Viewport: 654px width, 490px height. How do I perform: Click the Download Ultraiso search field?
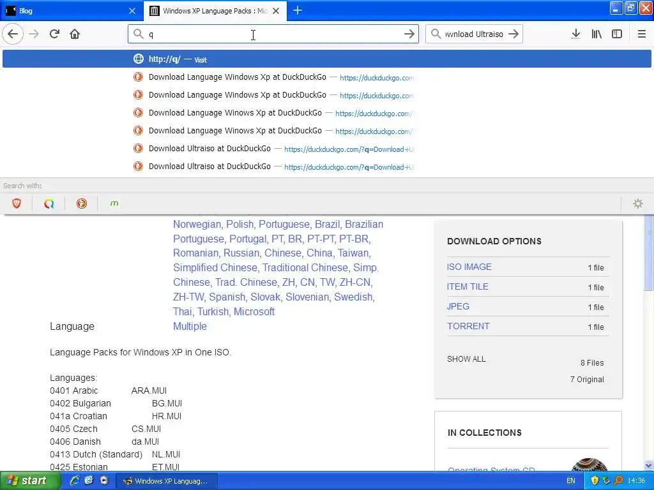[474, 34]
